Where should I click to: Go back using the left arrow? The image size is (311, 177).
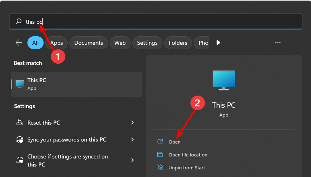click(x=19, y=43)
